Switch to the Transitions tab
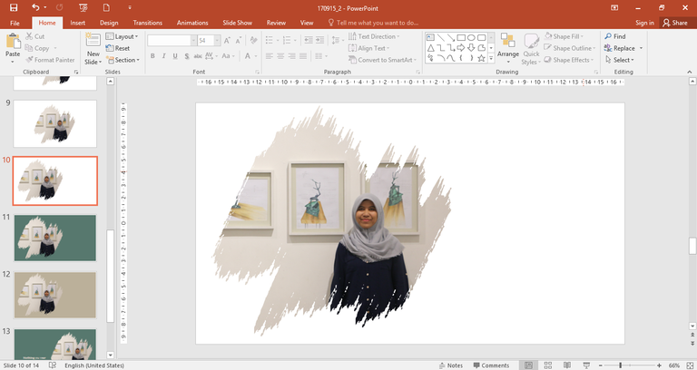Image resolution: width=697 pixels, height=370 pixels. click(148, 23)
